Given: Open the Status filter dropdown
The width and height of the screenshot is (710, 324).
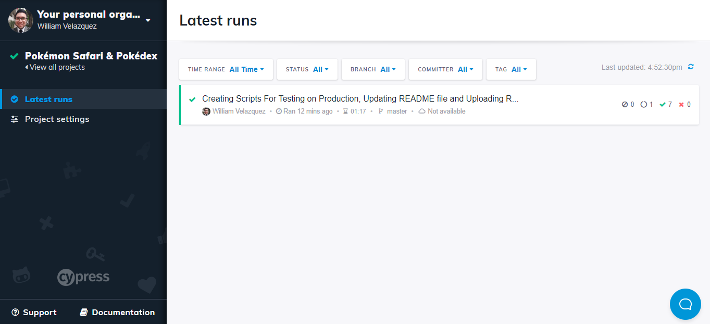Looking at the screenshot, I should pyautogui.click(x=307, y=69).
